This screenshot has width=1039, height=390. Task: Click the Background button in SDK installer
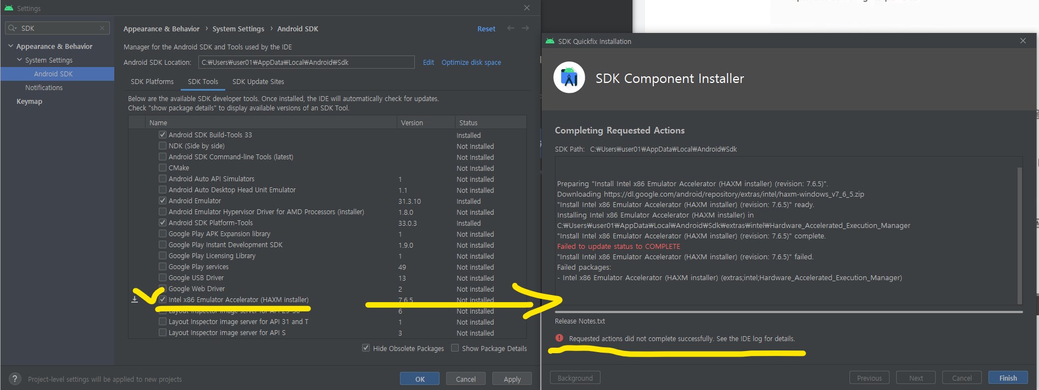[575, 377]
